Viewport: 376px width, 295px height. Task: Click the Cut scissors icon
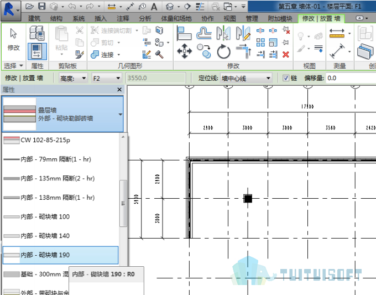[x=80, y=30]
